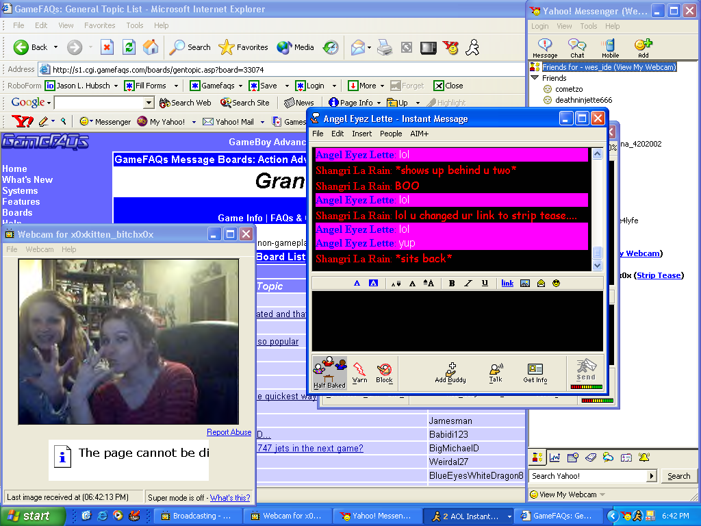The height and width of the screenshot is (526, 701).
Task: Expand the View My Webcam dropdown arrow
Action: [x=602, y=494]
